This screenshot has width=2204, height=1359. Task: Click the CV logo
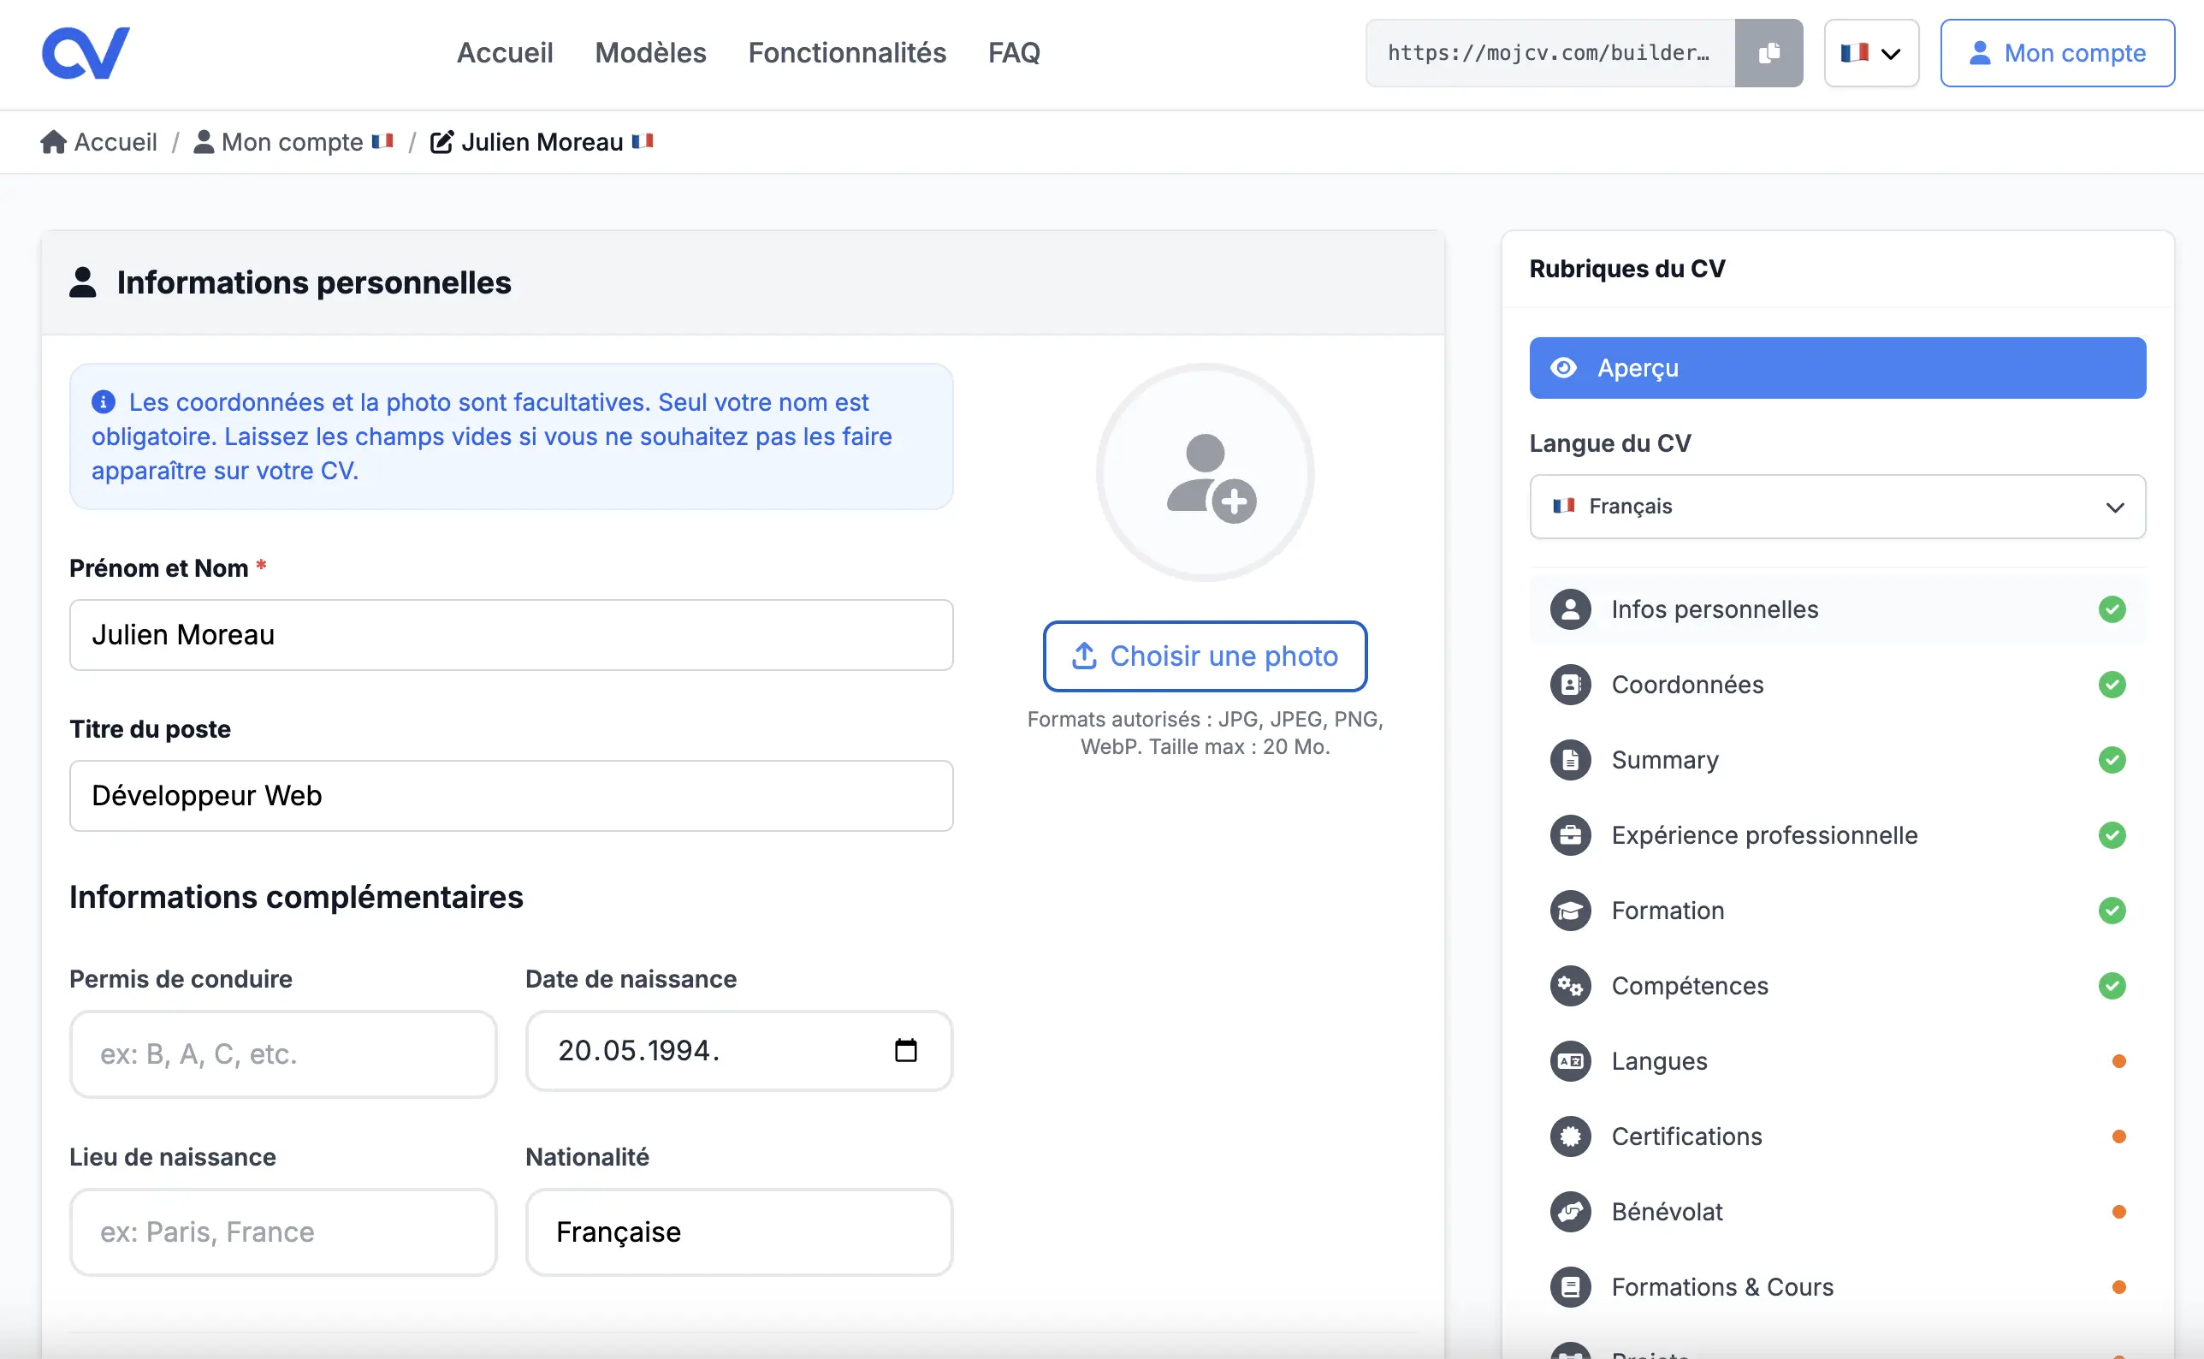tap(86, 53)
